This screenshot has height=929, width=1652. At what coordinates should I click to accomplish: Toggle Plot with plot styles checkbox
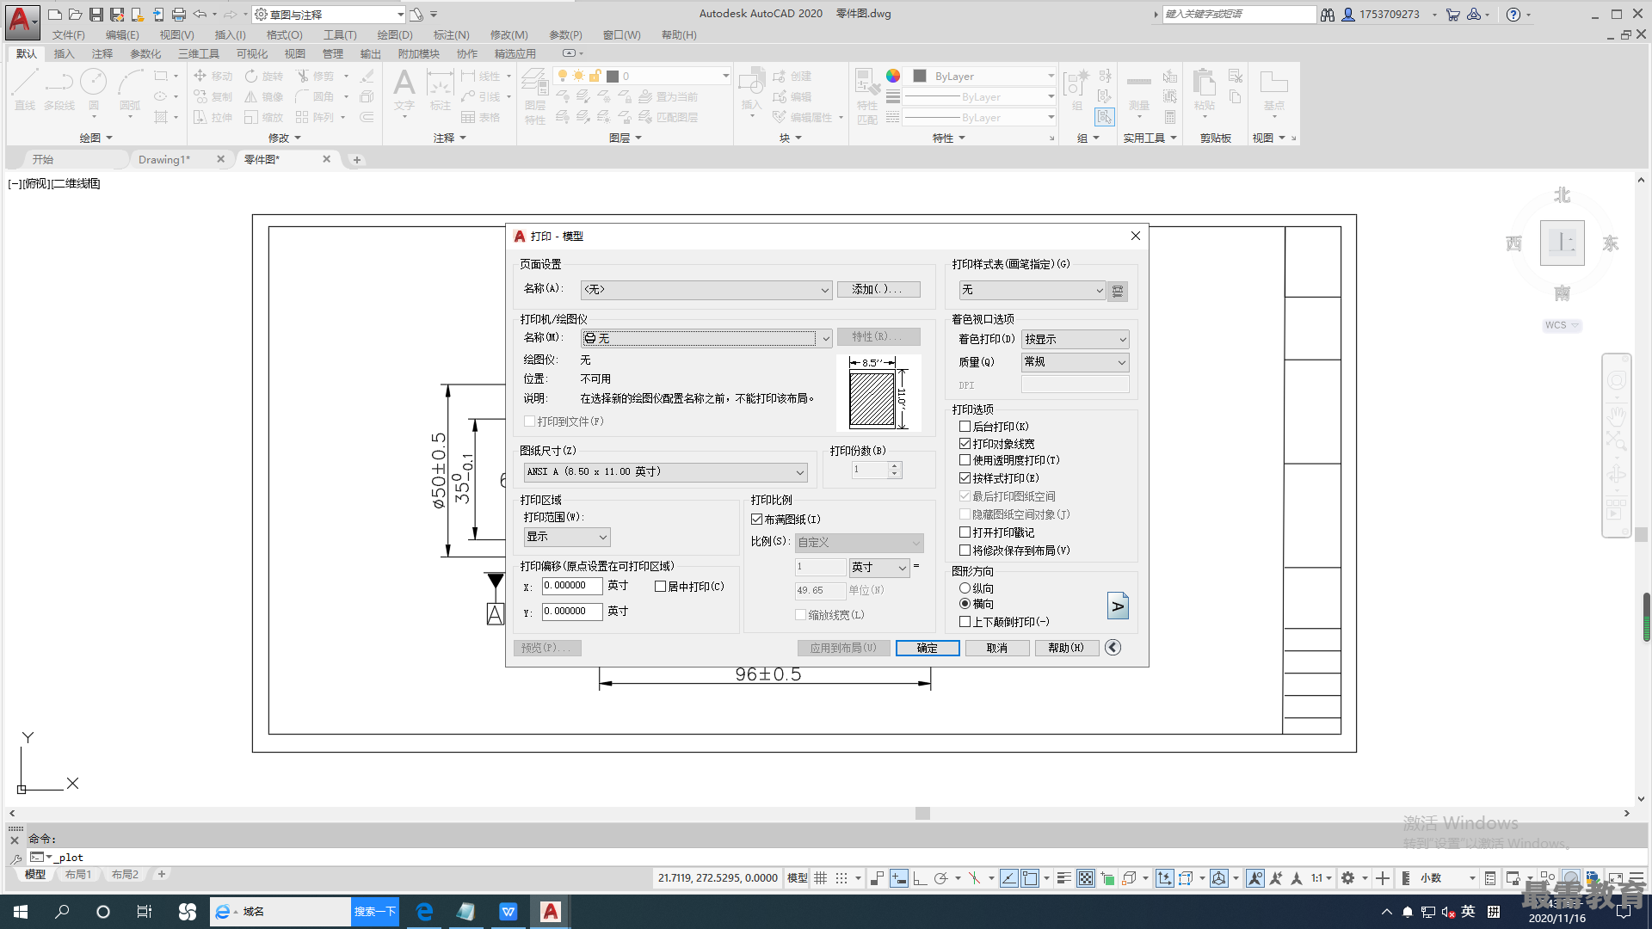965,478
